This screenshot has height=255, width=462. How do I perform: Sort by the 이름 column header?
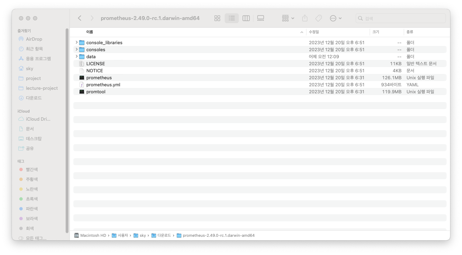90,32
